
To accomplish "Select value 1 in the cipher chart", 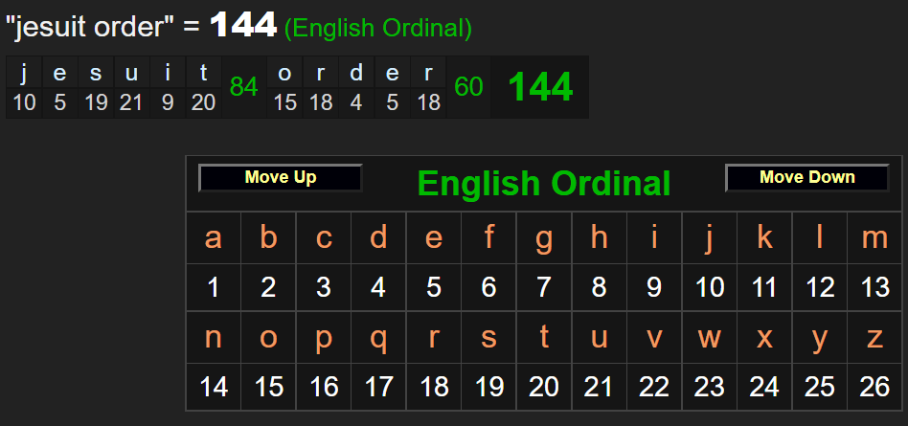I will (214, 286).
